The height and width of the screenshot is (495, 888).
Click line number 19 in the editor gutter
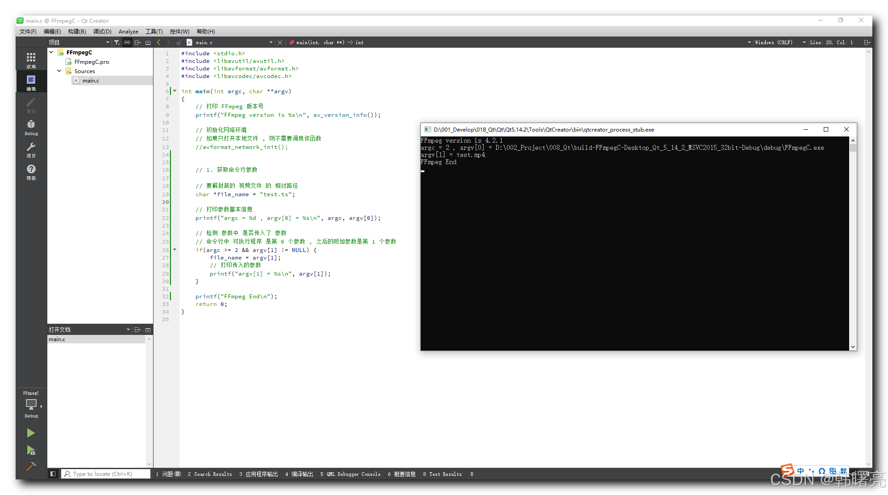pyautogui.click(x=166, y=194)
